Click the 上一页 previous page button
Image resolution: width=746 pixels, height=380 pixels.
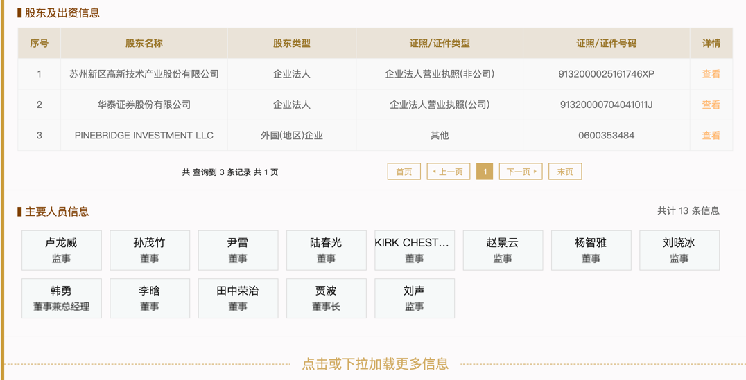point(449,172)
